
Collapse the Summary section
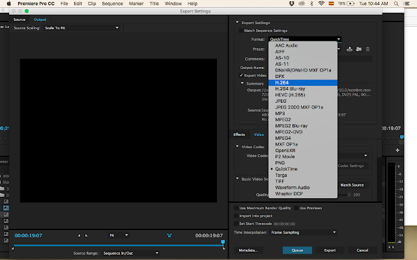pyautogui.click(x=242, y=83)
